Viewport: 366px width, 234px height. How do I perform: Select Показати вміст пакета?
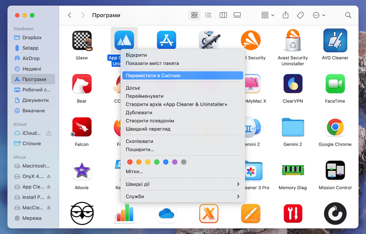click(183, 63)
